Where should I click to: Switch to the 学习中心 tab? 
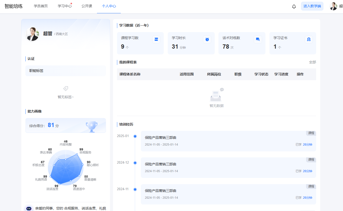[65, 6]
